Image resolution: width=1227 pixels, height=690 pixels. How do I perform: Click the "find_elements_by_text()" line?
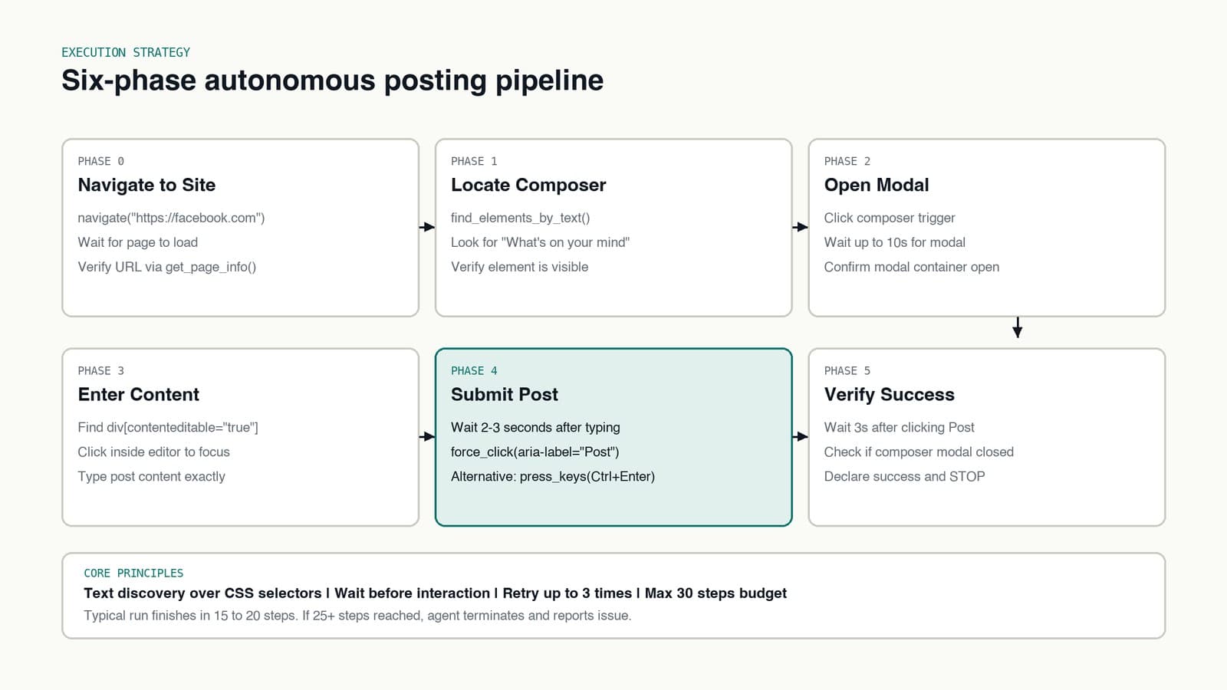click(x=520, y=218)
